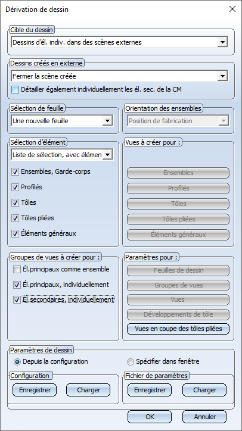Viewport: 242px width, 431px height.
Task: Uncheck Ensembles, Garde-corps checkbox
Action: coord(15,172)
